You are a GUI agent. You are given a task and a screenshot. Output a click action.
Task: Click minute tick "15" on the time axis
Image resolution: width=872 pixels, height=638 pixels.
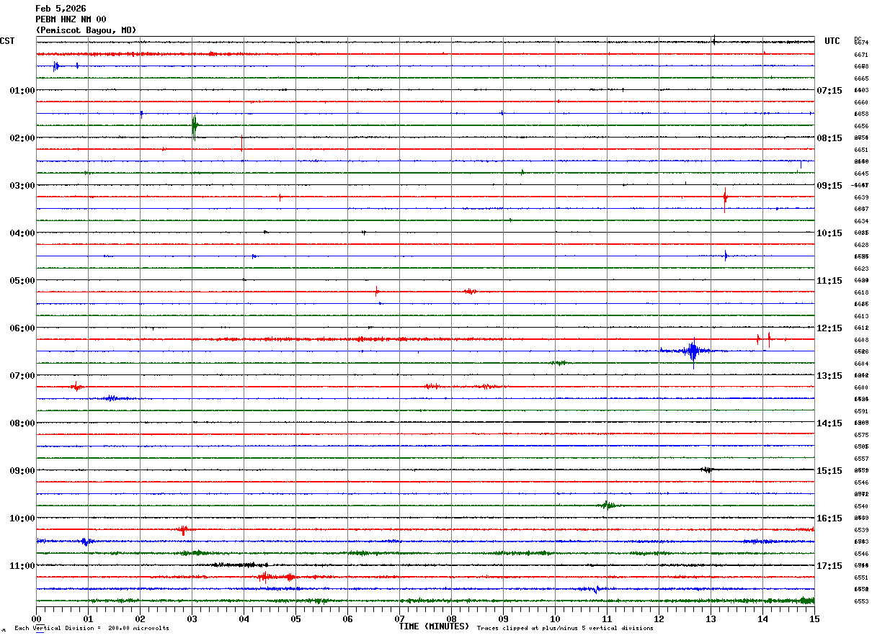coord(814,619)
